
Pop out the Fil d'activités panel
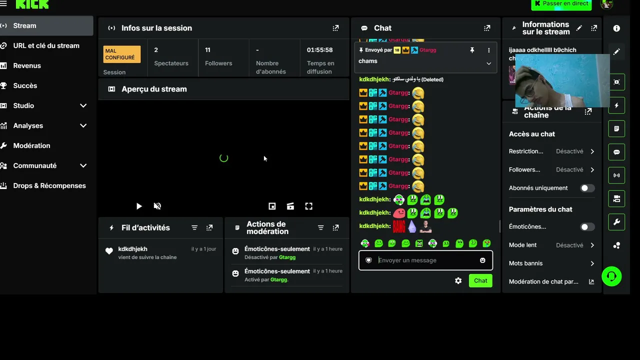[x=209, y=227]
